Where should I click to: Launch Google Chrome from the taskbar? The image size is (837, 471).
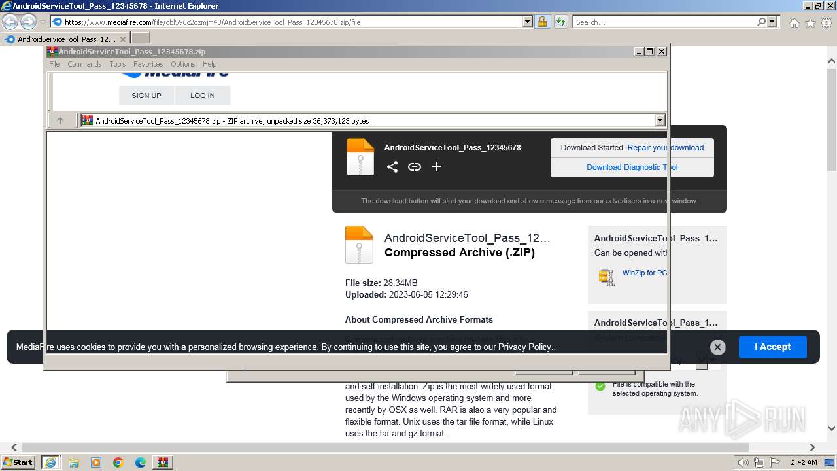[118, 462]
